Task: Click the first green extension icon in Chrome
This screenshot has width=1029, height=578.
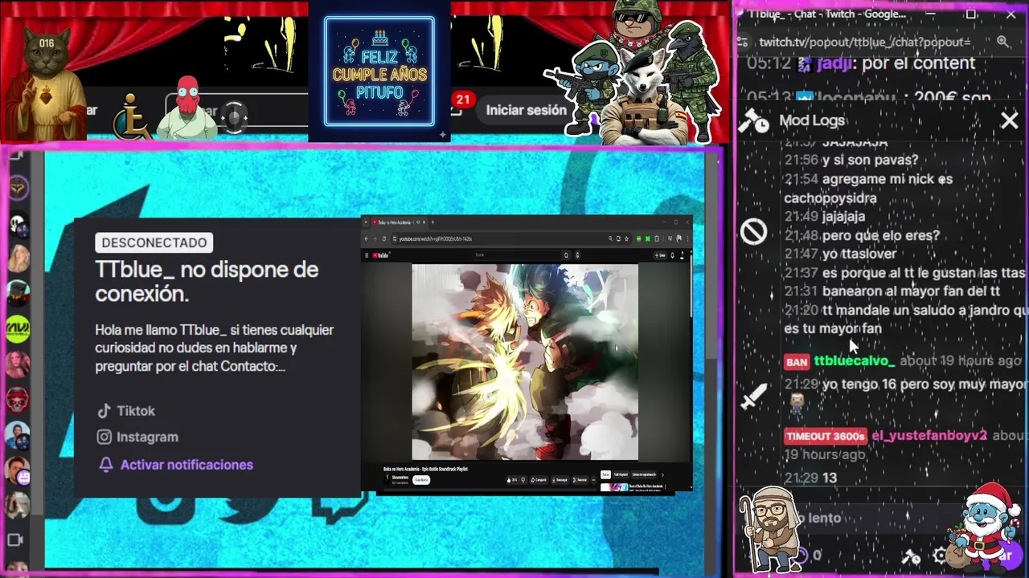Action: [x=638, y=238]
